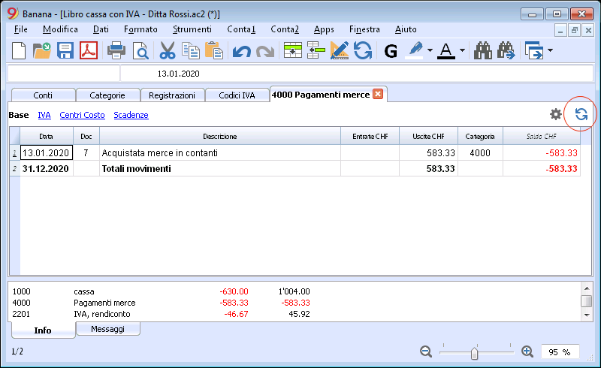
Task: Expand the highlighter color dropdown arrow
Action: tap(430, 50)
